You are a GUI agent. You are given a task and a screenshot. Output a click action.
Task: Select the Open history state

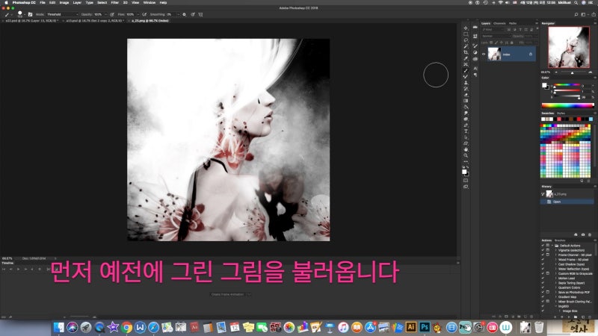click(567, 202)
